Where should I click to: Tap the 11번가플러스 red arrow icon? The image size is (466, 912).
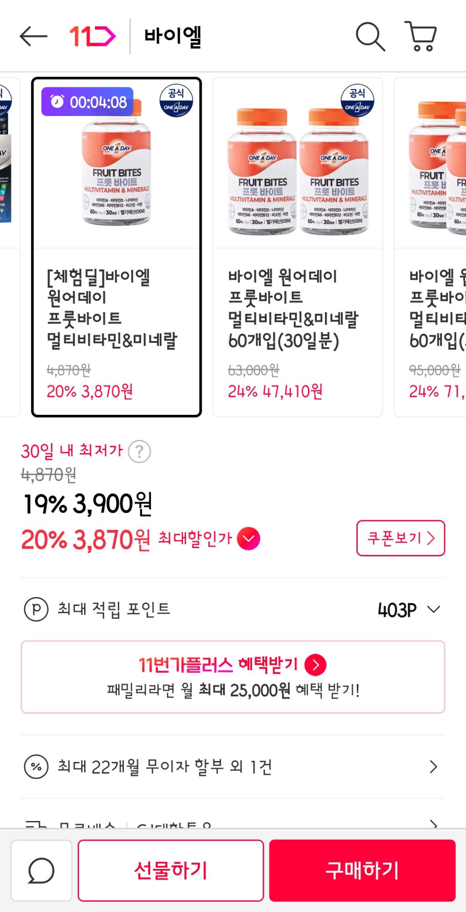coord(315,665)
